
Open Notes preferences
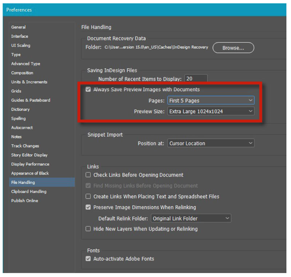[x=16, y=137]
